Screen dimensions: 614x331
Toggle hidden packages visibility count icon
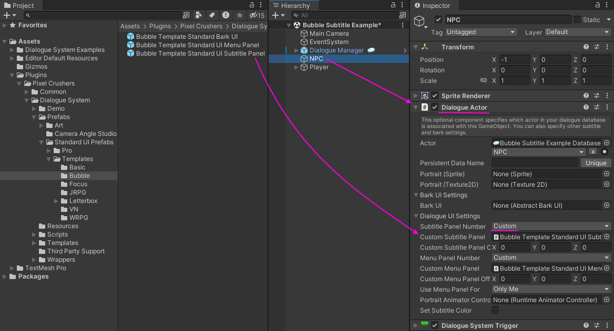point(257,15)
